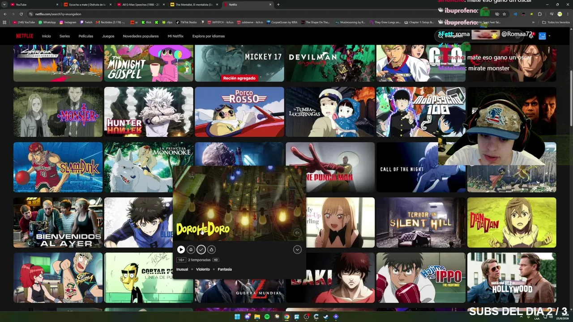Open The Midnight Gospel thumbnail

coord(149,63)
